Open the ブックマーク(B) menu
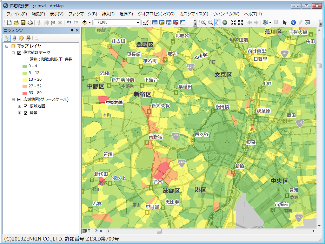 tap(83, 14)
